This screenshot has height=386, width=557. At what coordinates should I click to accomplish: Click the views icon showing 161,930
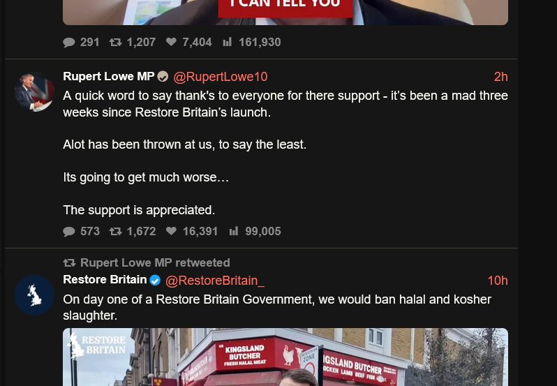227,42
